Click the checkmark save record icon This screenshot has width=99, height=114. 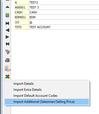pos(7,15)
